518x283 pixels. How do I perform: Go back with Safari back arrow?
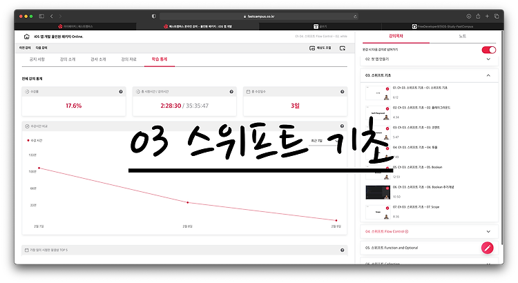(52, 16)
